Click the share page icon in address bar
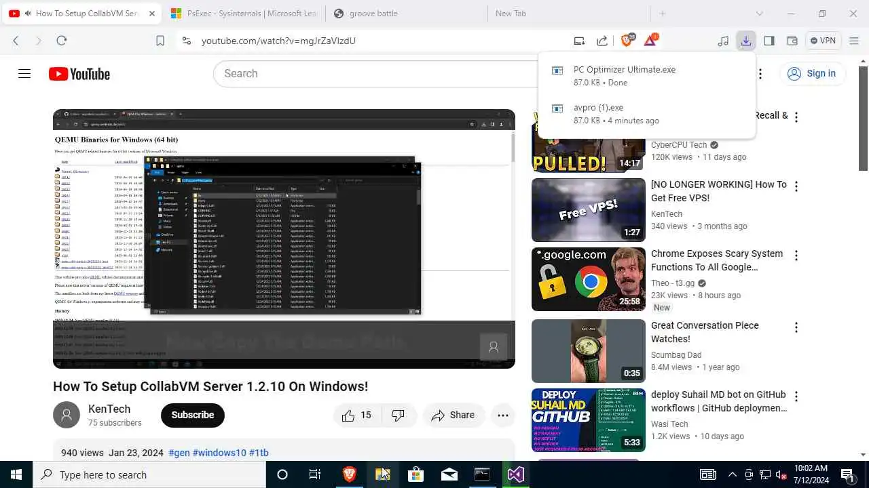 point(602,41)
